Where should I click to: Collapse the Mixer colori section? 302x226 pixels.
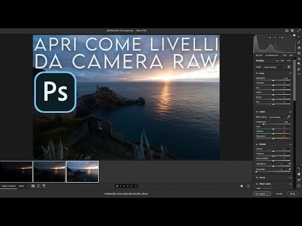[x=257, y=184]
